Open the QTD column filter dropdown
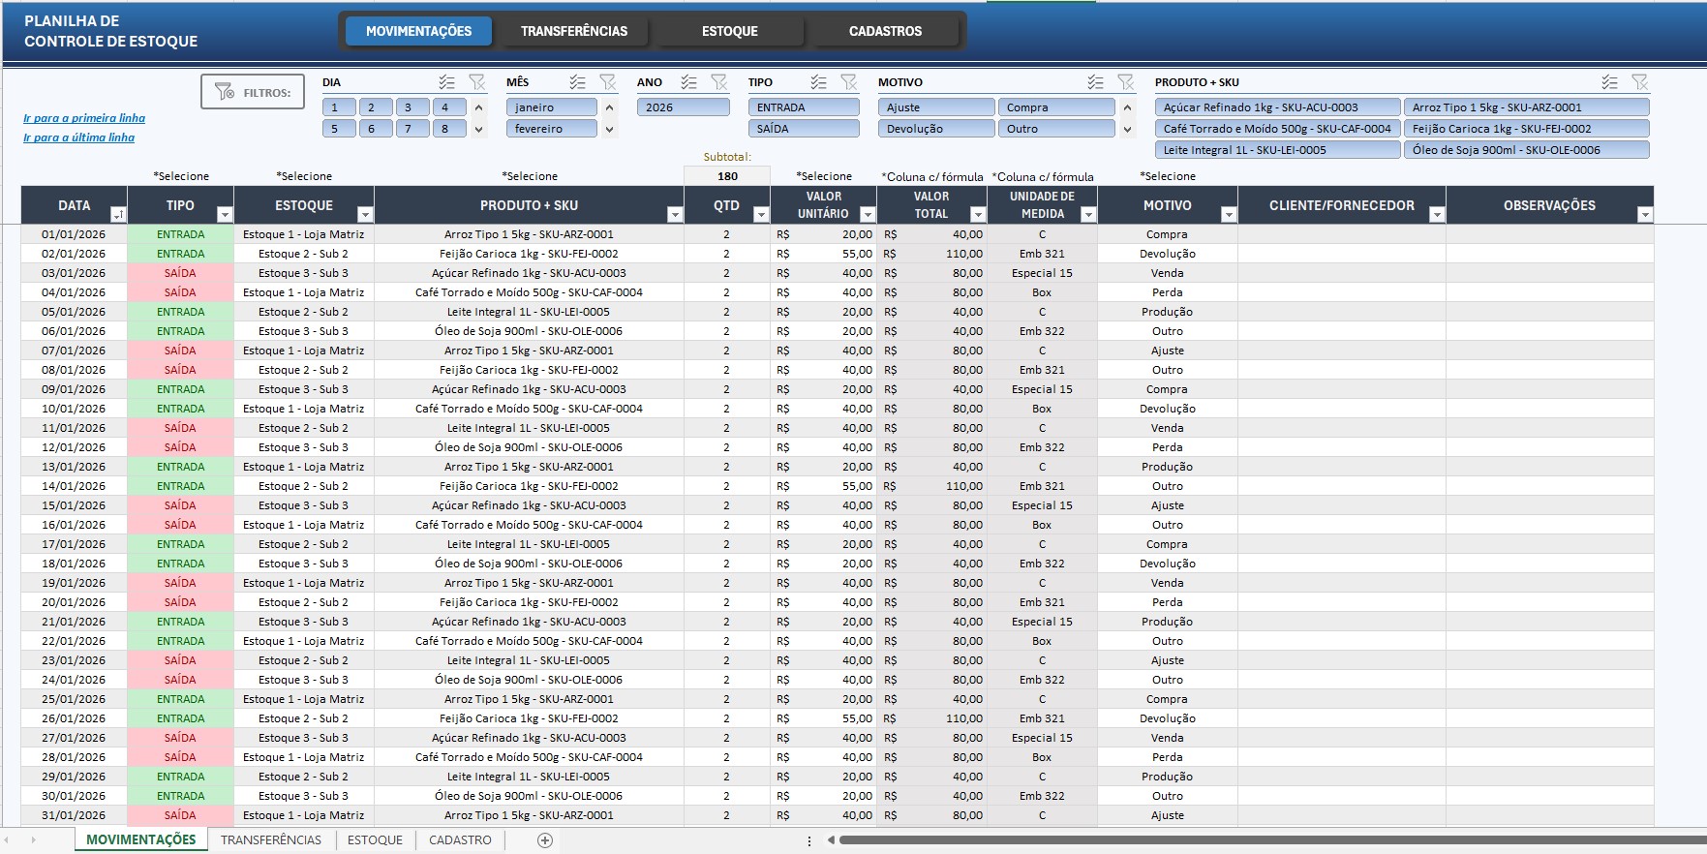 tap(761, 215)
